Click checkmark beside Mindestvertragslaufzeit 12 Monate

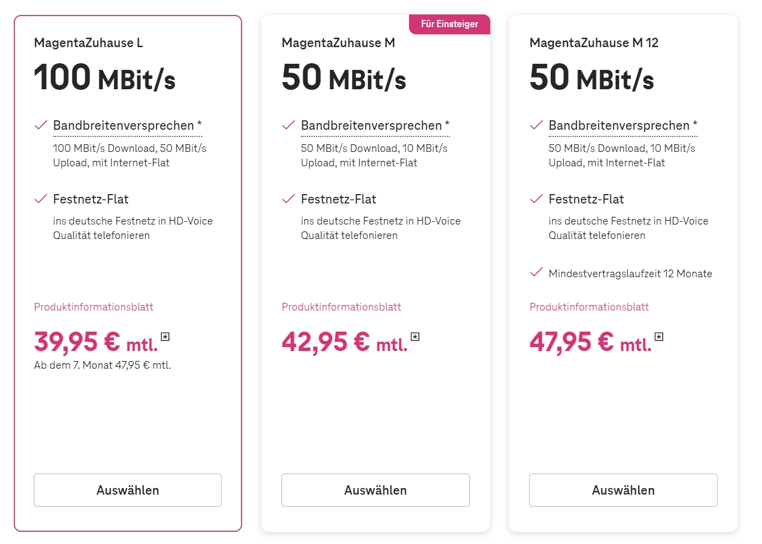[x=536, y=272]
